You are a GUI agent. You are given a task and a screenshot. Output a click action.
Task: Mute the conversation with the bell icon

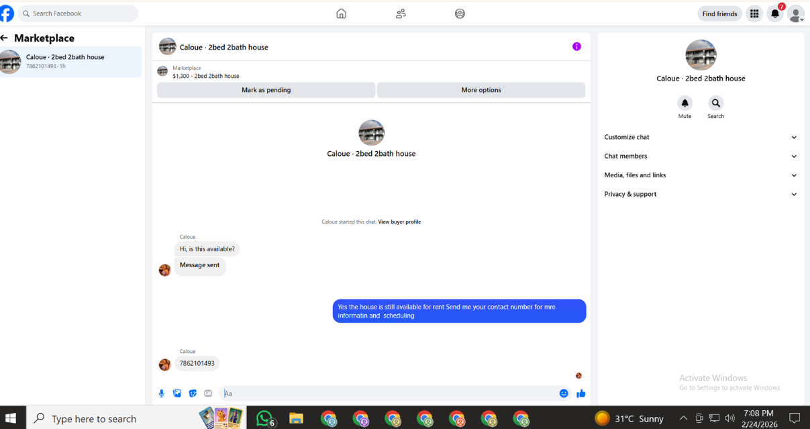[x=685, y=103]
